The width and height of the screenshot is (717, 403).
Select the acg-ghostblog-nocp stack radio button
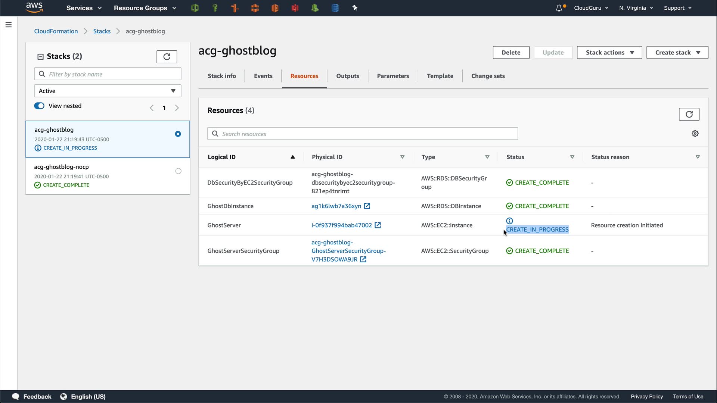[x=178, y=171]
